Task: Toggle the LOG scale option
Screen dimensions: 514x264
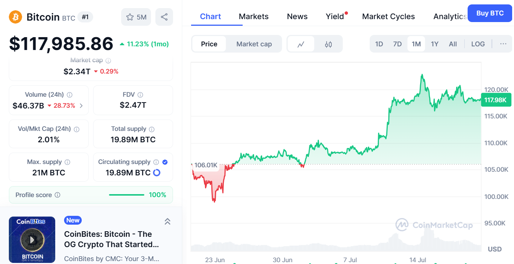Action: [x=478, y=44]
